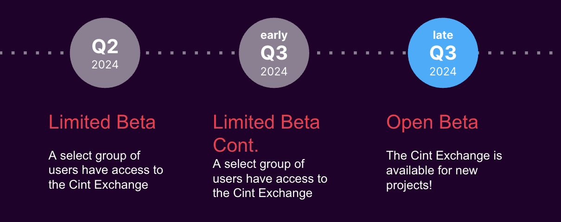
Task: Click the 2024 text inside the blue circle
Action: coord(443,72)
